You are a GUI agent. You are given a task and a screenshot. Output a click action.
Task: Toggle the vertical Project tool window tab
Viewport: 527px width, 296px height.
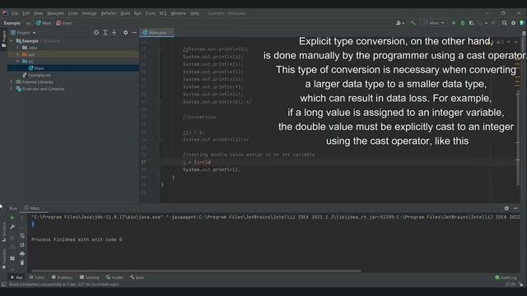pos(3,39)
